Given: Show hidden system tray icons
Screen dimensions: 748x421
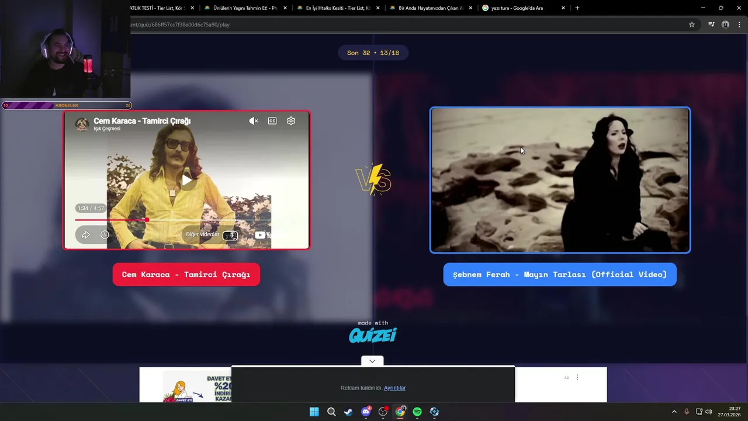Looking at the screenshot, I should pyautogui.click(x=674, y=412).
